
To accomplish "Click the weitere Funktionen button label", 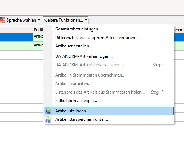I will point(64,20).
